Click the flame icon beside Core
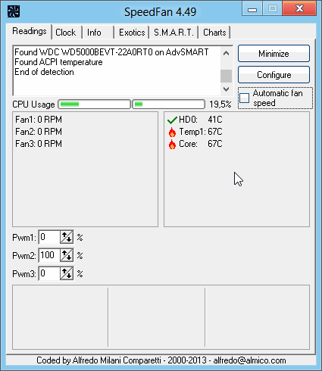The width and height of the screenshot is (322, 371). 172,144
